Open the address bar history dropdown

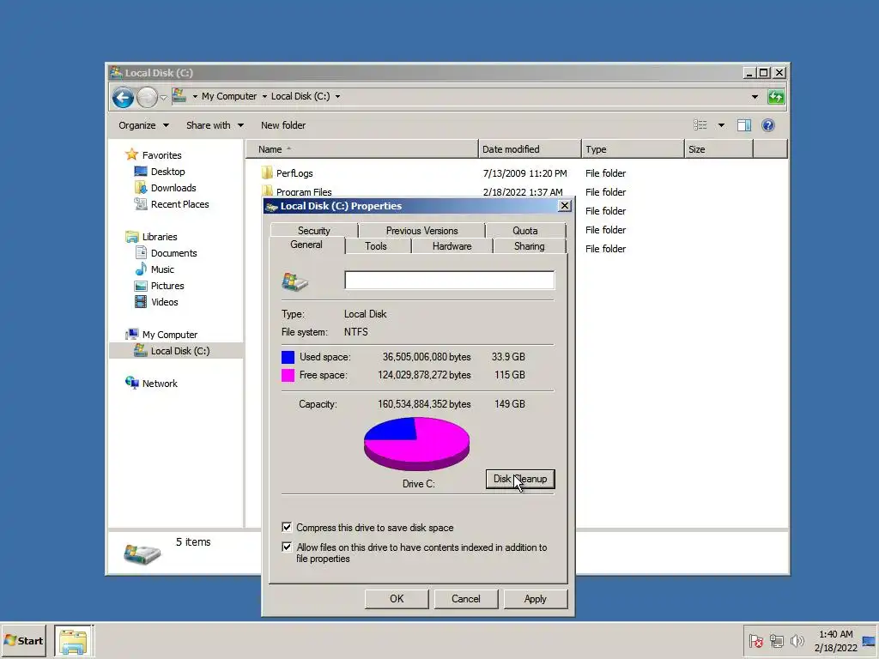click(x=755, y=97)
